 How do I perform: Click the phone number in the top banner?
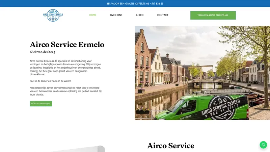tap(155, 3)
